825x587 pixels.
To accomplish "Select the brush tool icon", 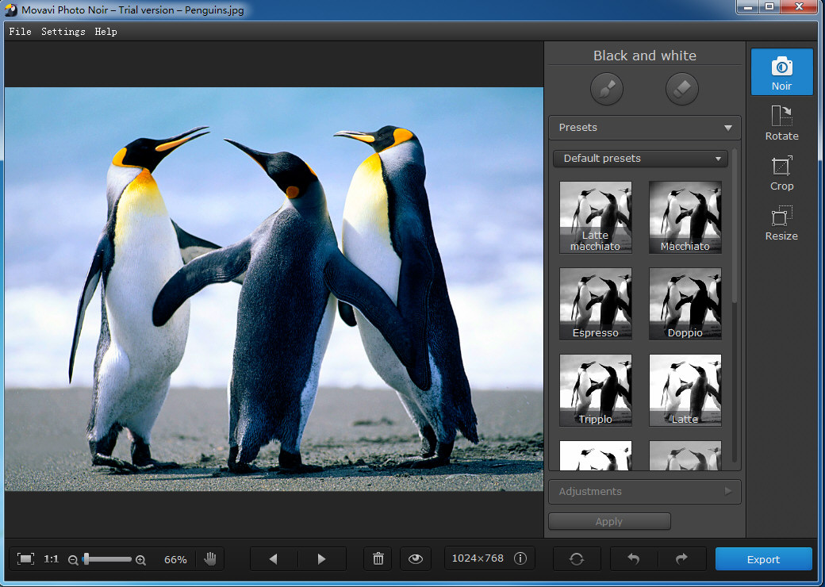I will (x=607, y=90).
